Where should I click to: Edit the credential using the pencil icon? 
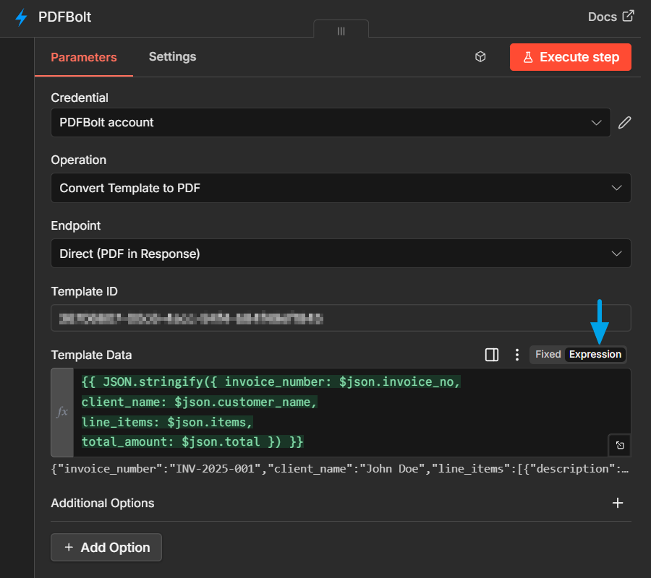pyautogui.click(x=624, y=122)
